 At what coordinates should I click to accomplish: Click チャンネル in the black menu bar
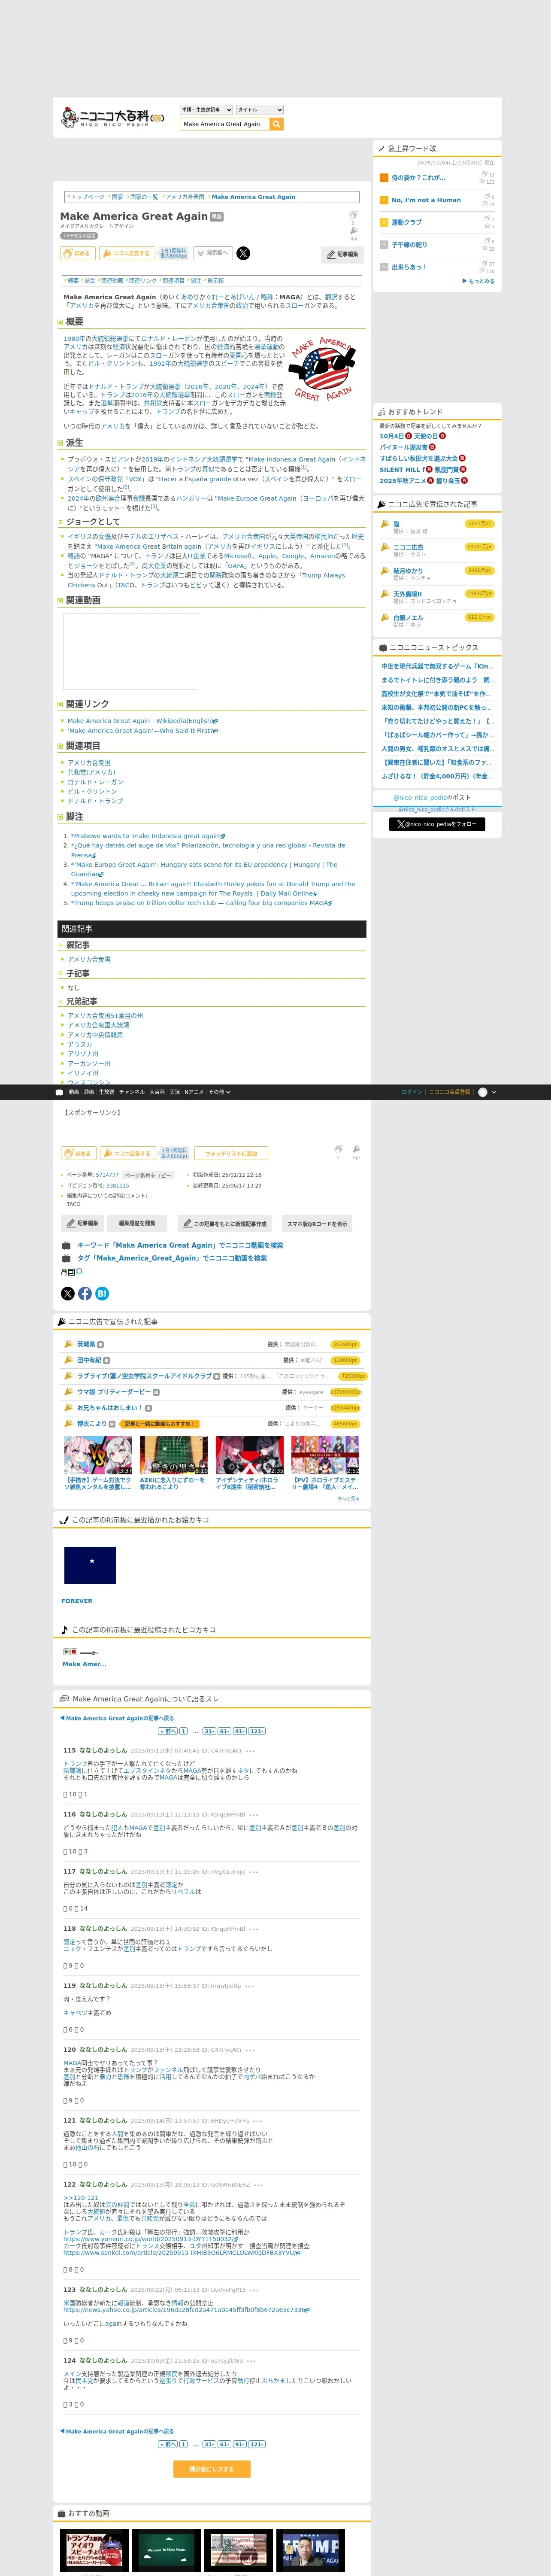[x=132, y=1092]
